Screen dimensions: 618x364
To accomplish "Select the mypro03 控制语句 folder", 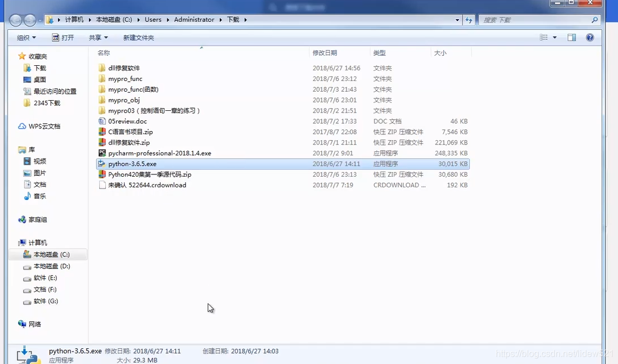I will pos(154,111).
